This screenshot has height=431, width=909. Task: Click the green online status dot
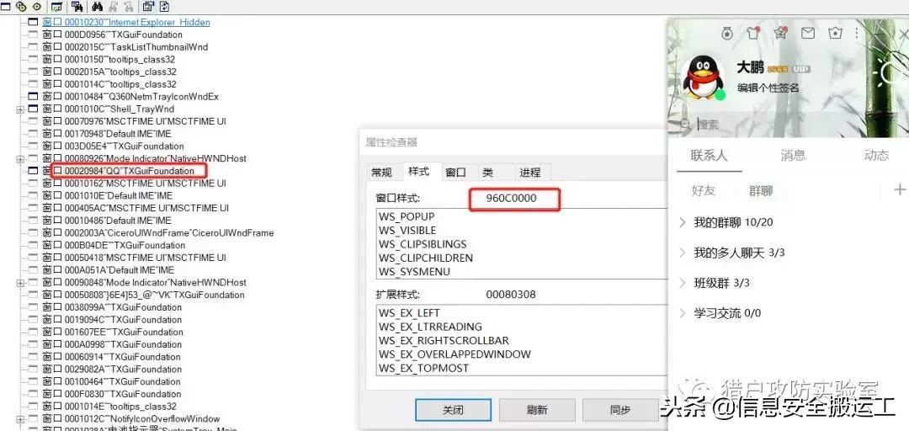[720, 94]
